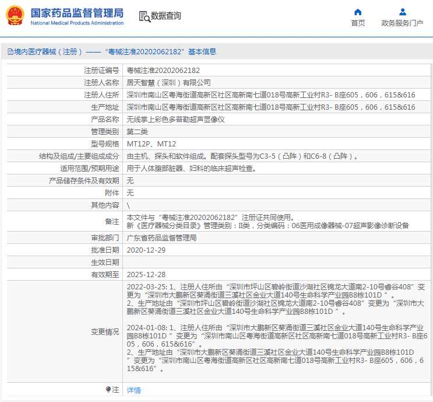Click 境内医疗器械（注册）breadcrumb text
Screen dimensions: 433x402
49,52
